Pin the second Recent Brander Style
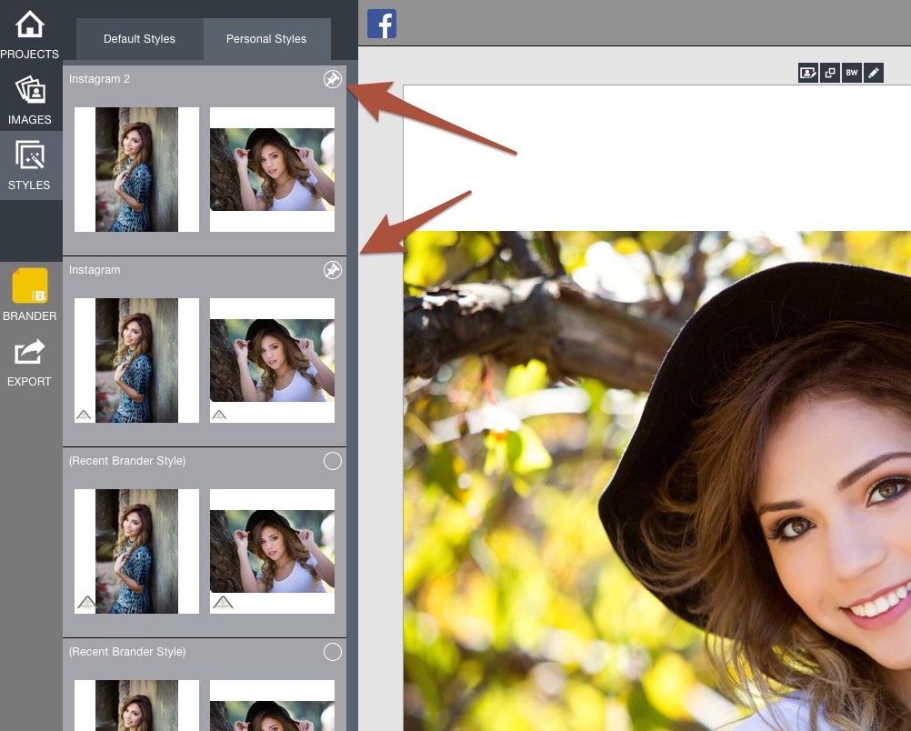The width and height of the screenshot is (911, 731). click(x=333, y=652)
